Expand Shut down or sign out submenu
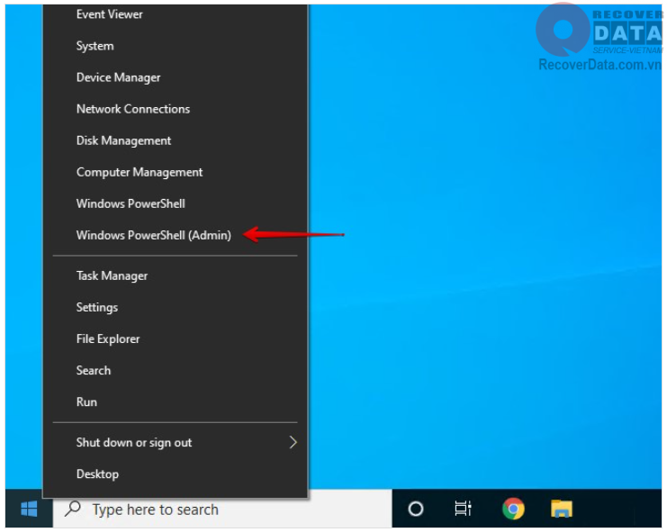 (x=175, y=443)
